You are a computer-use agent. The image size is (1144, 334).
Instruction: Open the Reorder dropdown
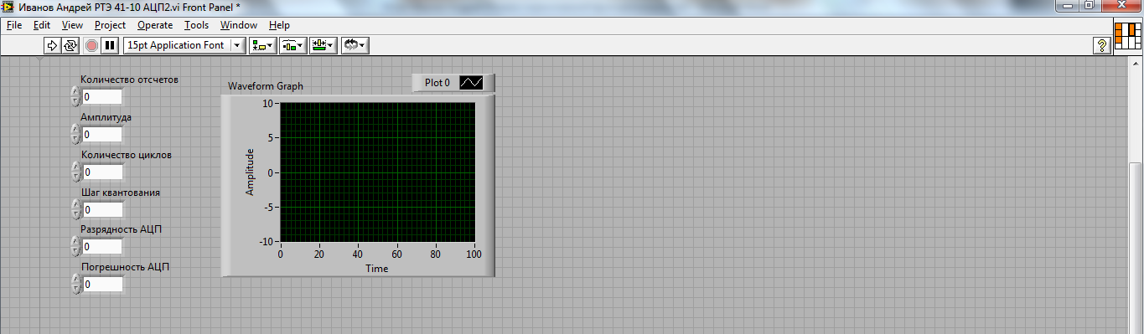coord(355,45)
